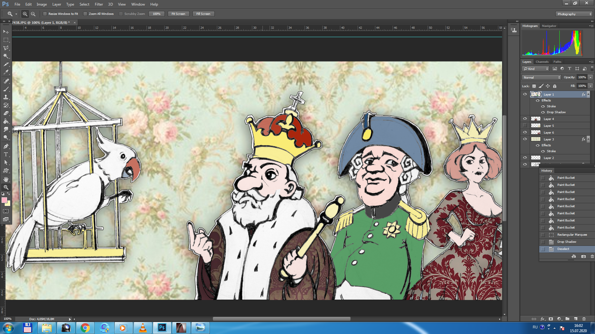Select Rectangular Marquee history state
This screenshot has height=334, width=595.
567,235
